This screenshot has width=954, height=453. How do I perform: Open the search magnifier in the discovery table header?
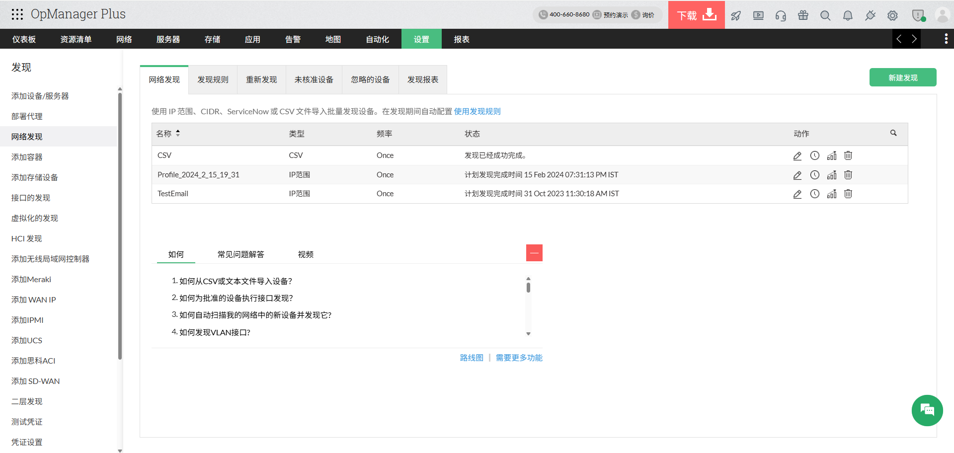click(893, 133)
